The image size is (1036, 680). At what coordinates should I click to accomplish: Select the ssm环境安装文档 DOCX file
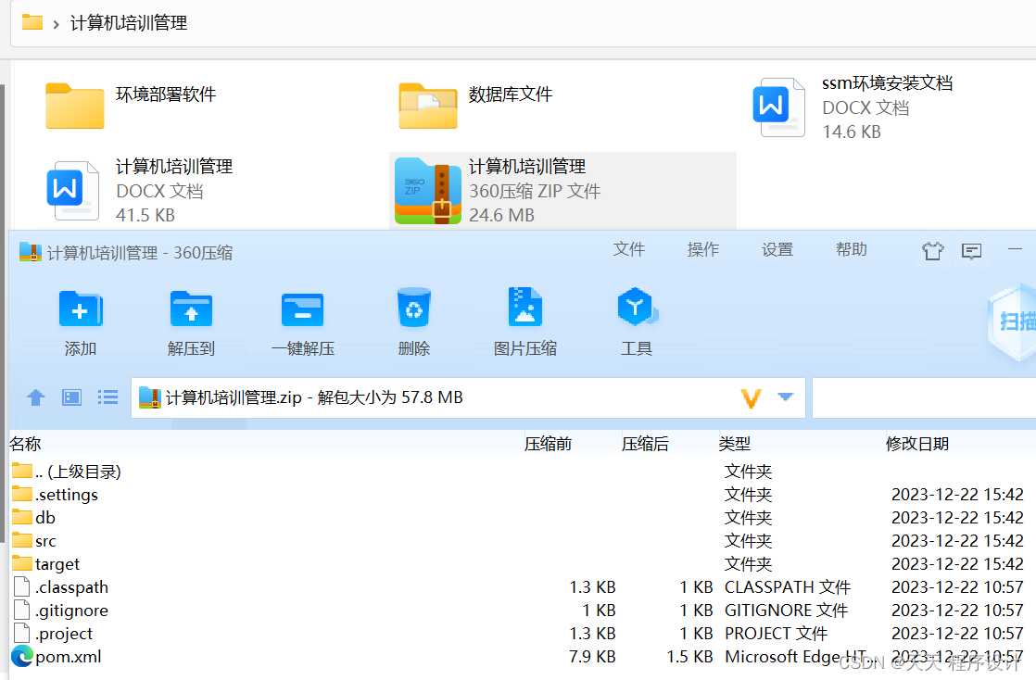853,107
